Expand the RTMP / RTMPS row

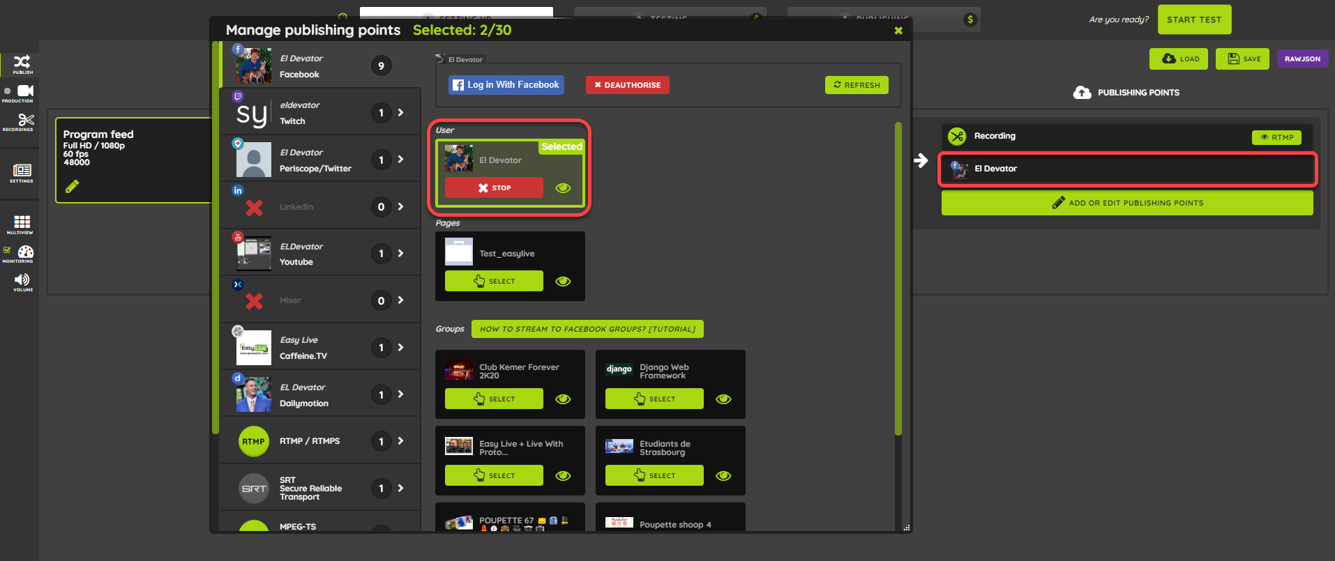pos(400,441)
